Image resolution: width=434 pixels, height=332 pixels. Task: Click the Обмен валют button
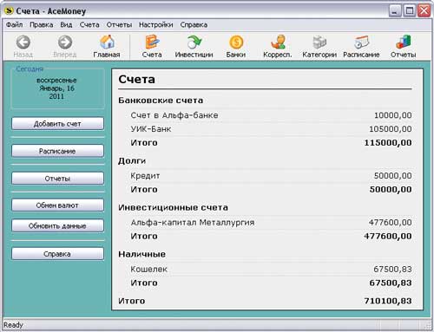pyautogui.click(x=57, y=205)
